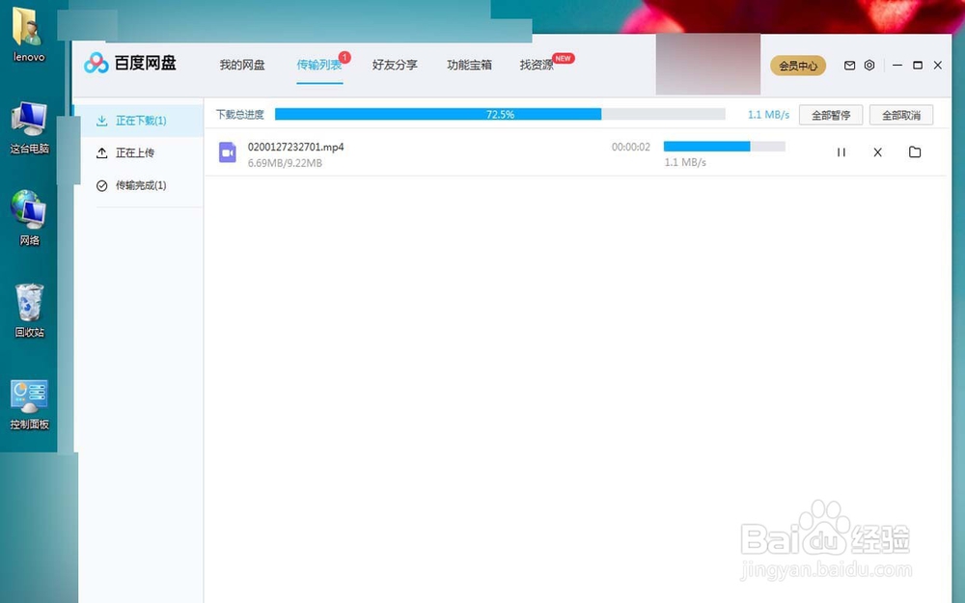The height and width of the screenshot is (603, 965).
Task: Close the Baidu Netdisk window
Action: pos(937,66)
